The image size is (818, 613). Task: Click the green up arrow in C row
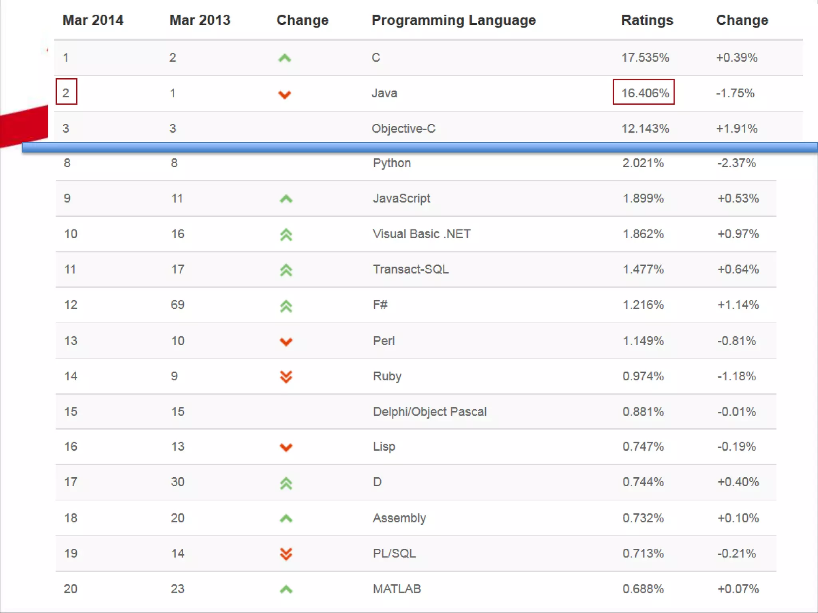(284, 59)
